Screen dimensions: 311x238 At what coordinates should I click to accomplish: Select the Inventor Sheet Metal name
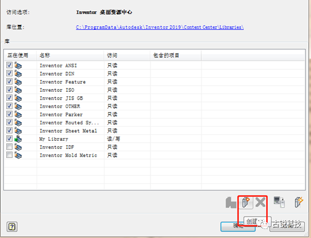click(68, 131)
